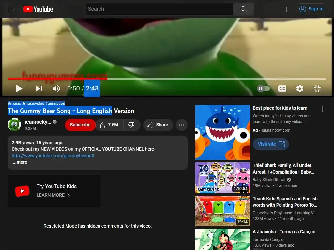The height and width of the screenshot is (250, 334).
Task: Open more actions ellipsis button
Action: click(181, 125)
